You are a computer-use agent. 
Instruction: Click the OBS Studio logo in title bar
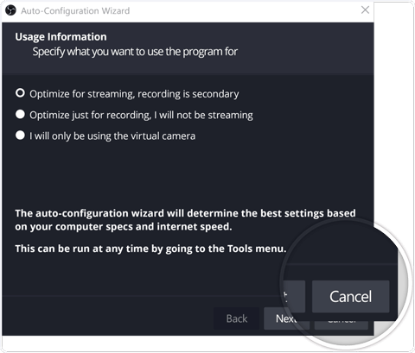pyautogui.click(x=10, y=10)
